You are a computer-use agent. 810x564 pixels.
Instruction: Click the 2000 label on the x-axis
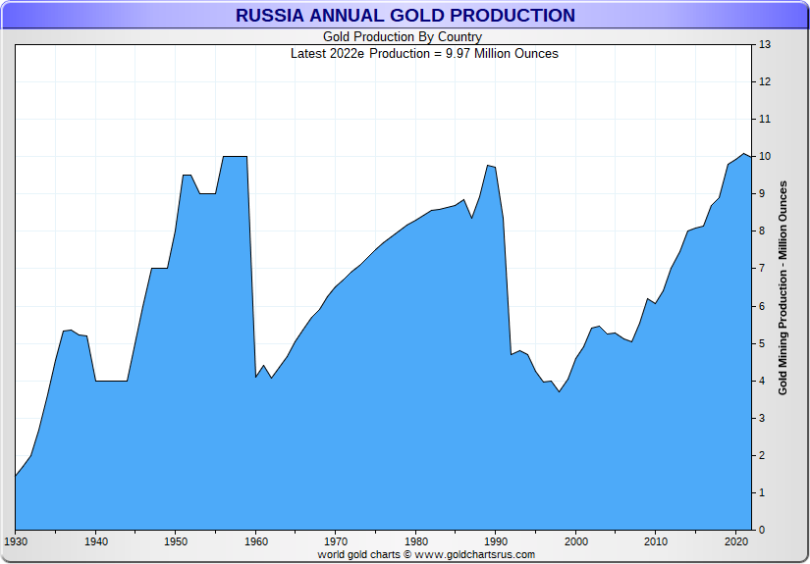(x=576, y=541)
